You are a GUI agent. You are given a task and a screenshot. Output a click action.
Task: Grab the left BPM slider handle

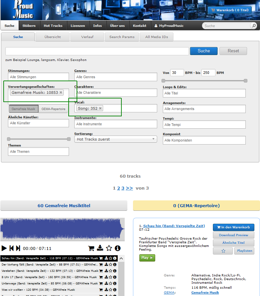click(x=163, y=81)
